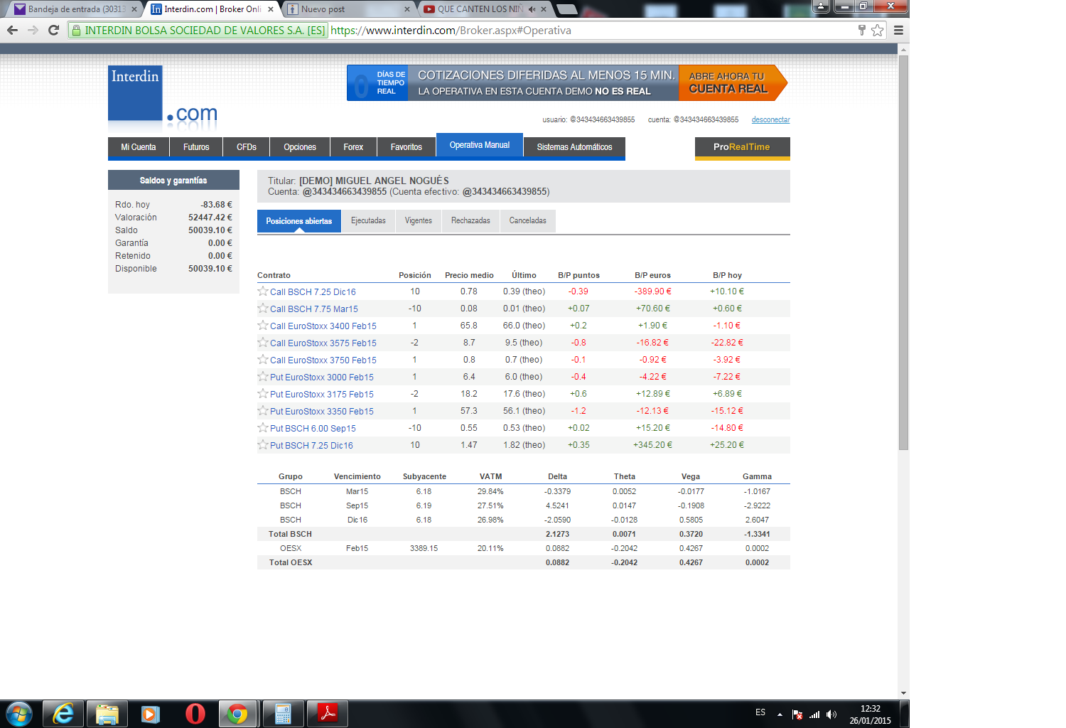The height and width of the screenshot is (728, 1066).
Task: Open the Favoritos section
Action: coord(407,147)
